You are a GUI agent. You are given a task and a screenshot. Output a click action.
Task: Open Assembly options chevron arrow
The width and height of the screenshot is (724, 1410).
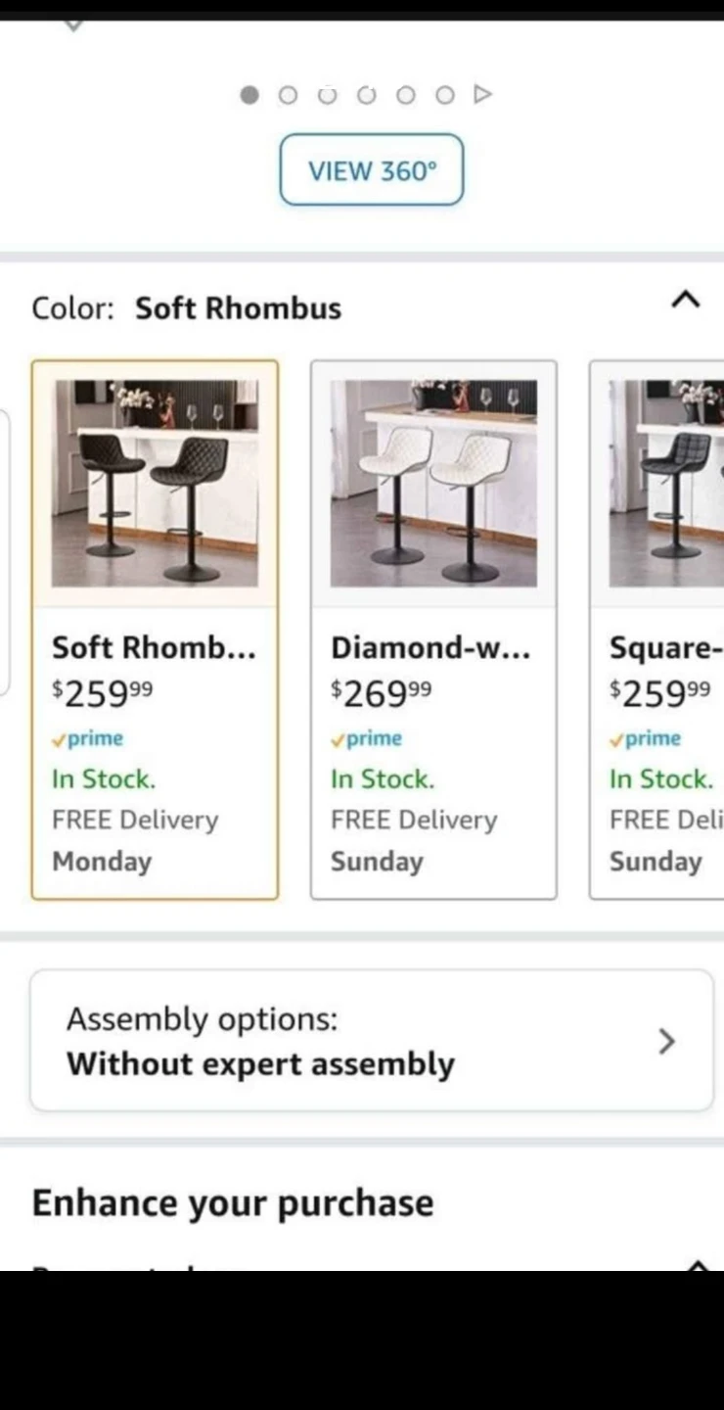(667, 1041)
